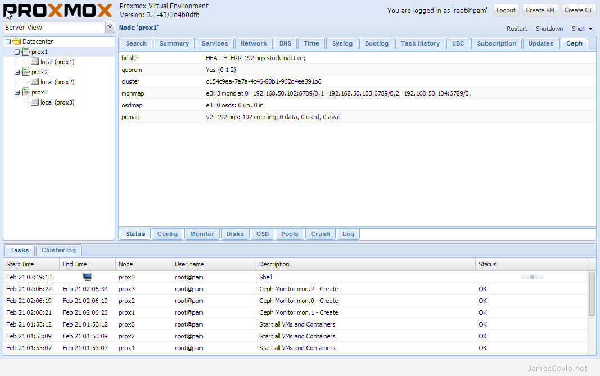Switch to the Updates tab
600x376 pixels.
[541, 44]
